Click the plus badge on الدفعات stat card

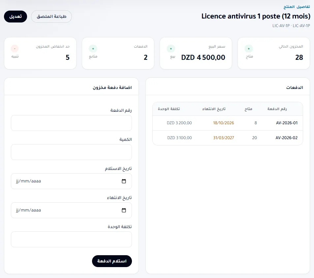(x=93, y=49)
